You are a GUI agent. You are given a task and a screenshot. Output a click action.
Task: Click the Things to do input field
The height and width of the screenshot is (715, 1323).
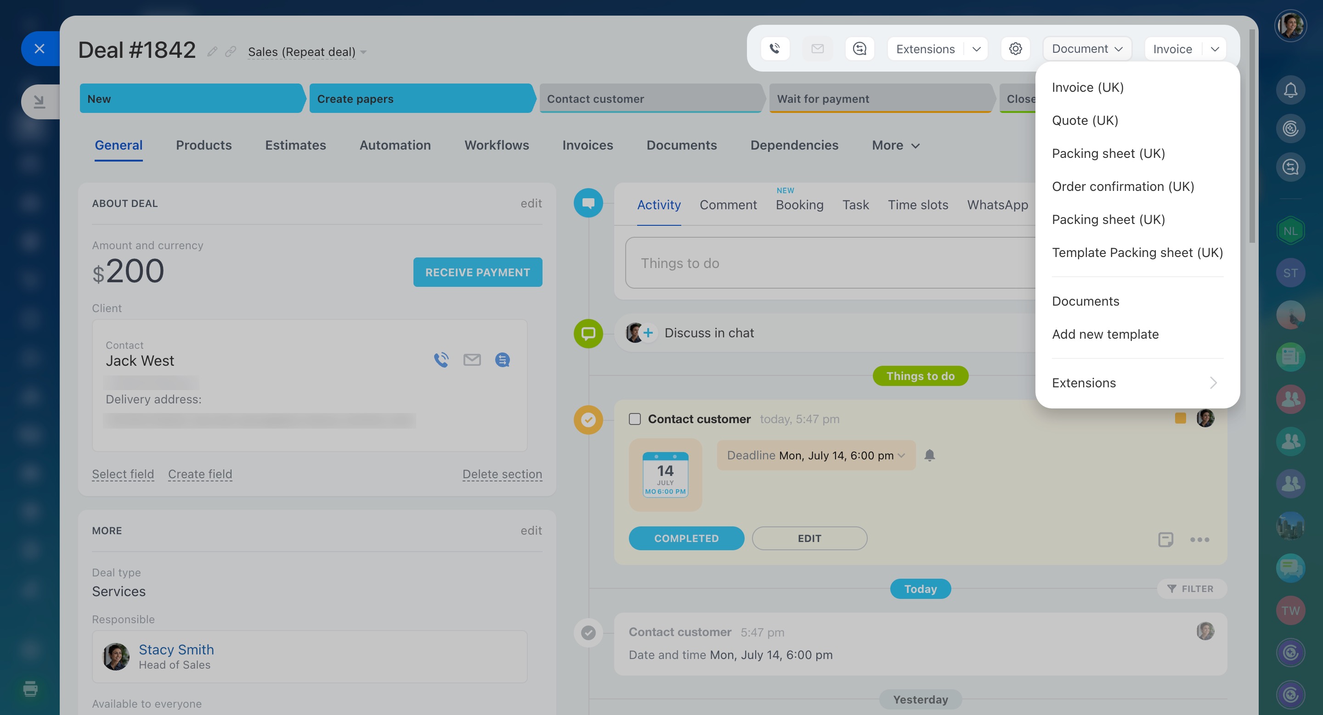pos(831,263)
